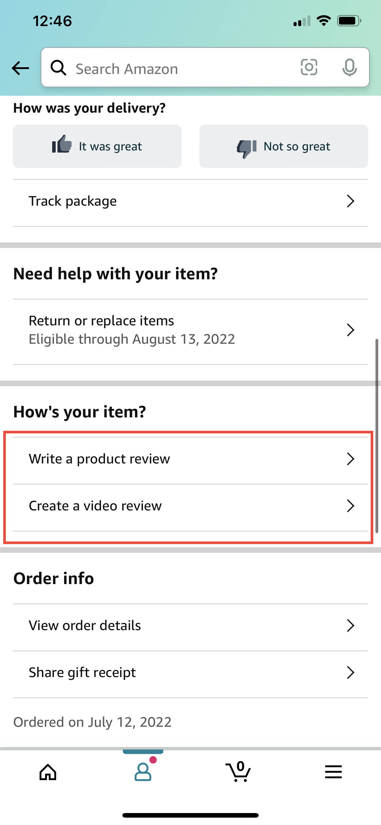Screen dimensions: 381x825
Task: Open Return or replace items chevron
Action: 351,330
